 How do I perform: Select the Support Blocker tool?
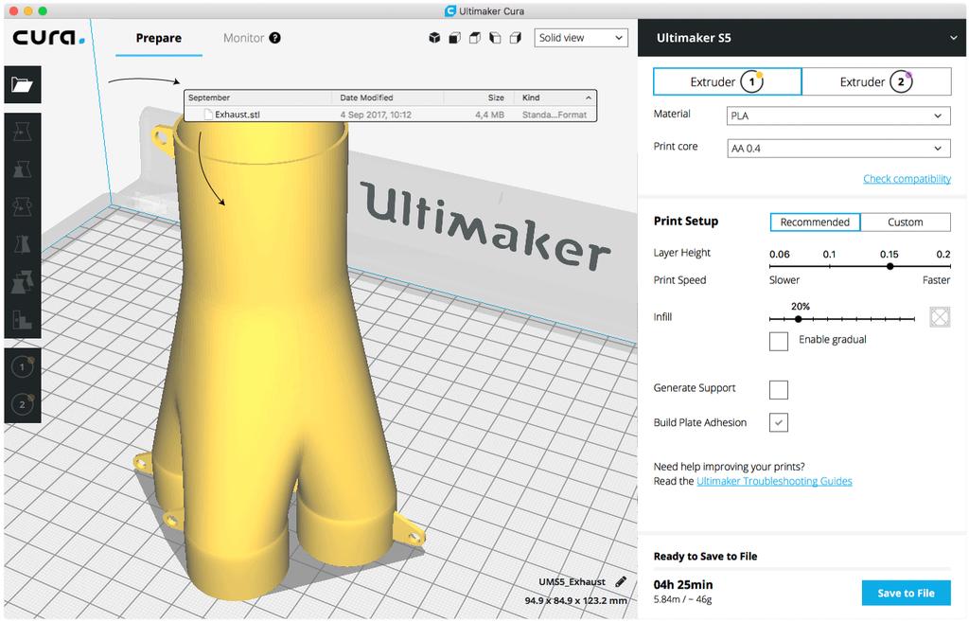tap(23, 320)
